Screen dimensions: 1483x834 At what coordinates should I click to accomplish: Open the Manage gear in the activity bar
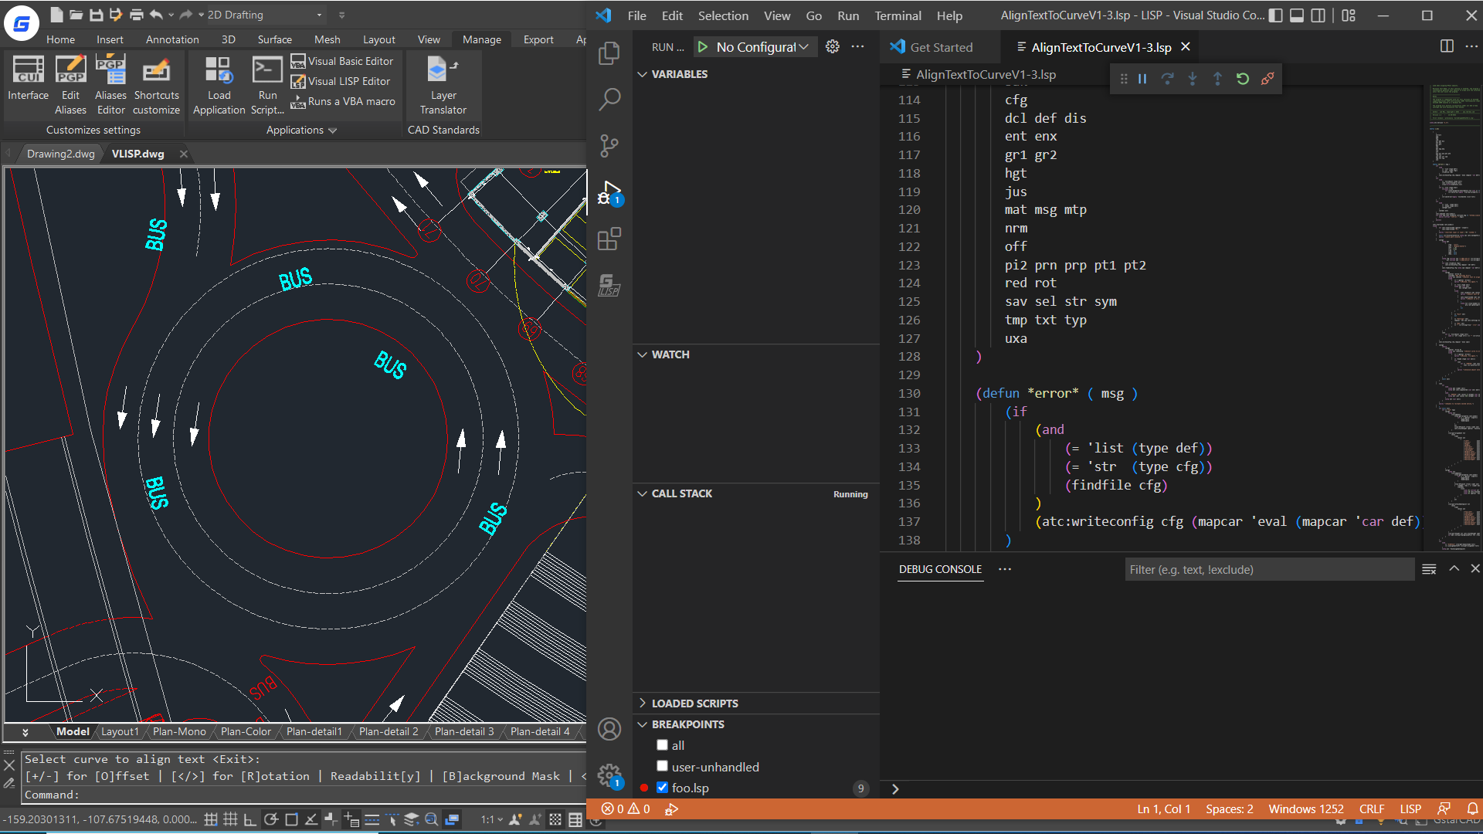[x=609, y=775]
